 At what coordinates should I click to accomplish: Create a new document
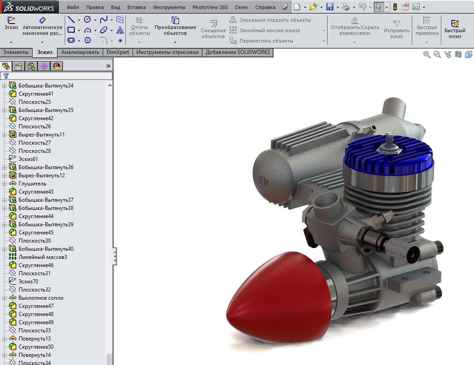[297, 7]
